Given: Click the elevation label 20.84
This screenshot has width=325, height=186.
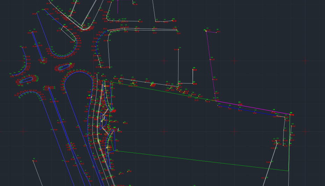Looking at the screenshot, I should [x=46, y=9].
